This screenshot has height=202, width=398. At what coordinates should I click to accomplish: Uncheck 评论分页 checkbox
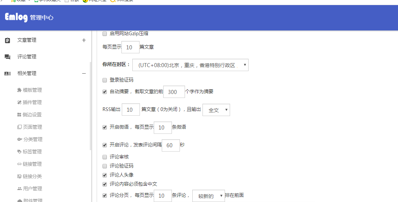click(x=105, y=196)
